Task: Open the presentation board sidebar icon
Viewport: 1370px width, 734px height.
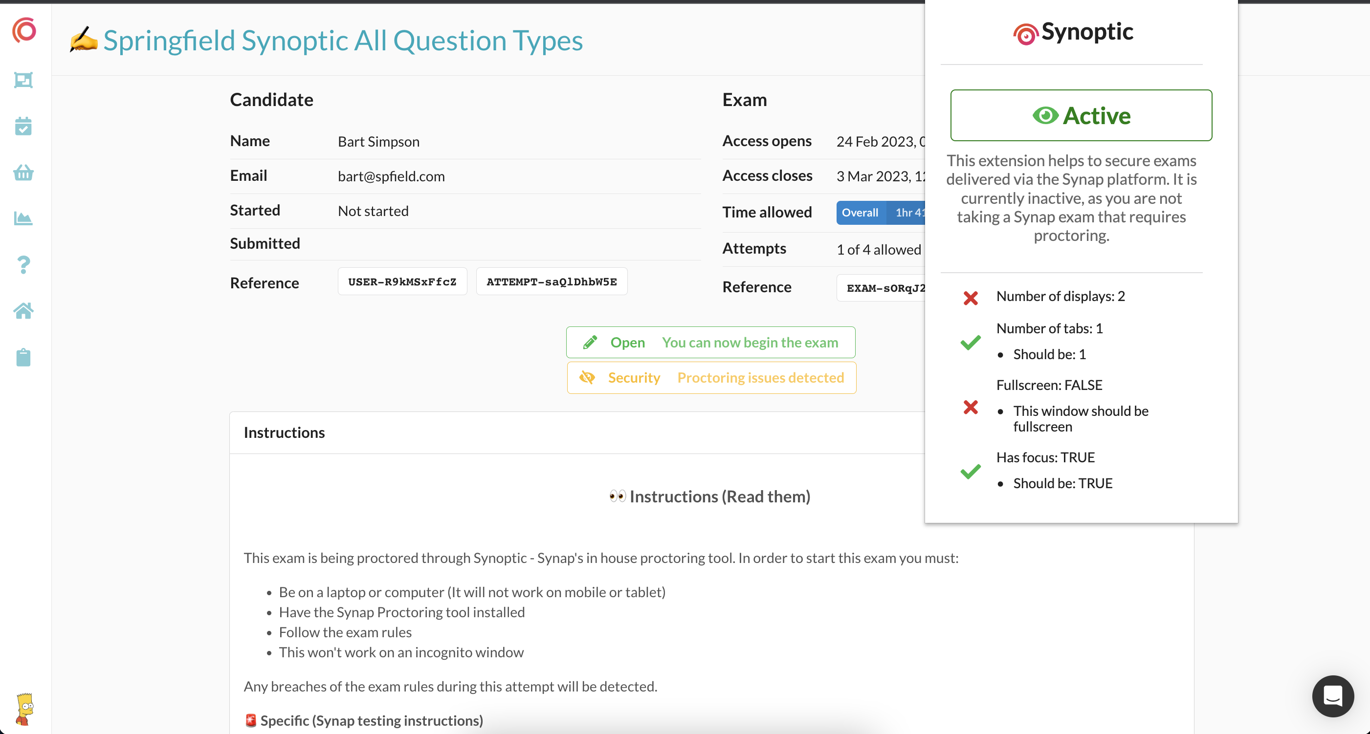Action: click(23, 80)
